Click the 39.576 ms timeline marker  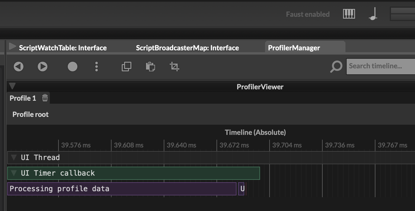pyautogui.click(x=76, y=145)
